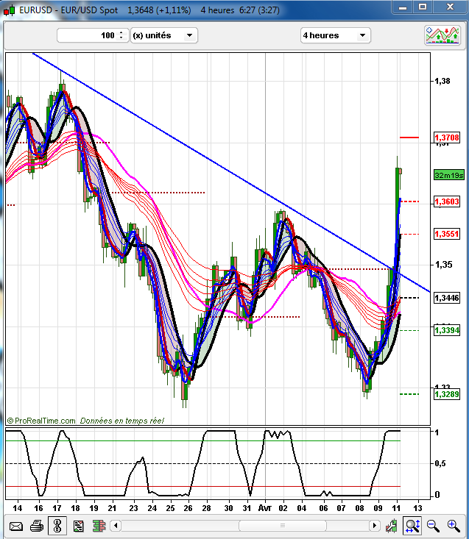Toggle the auto-zoom magnifier with arrows
The image size is (469, 539).
coord(412,526)
